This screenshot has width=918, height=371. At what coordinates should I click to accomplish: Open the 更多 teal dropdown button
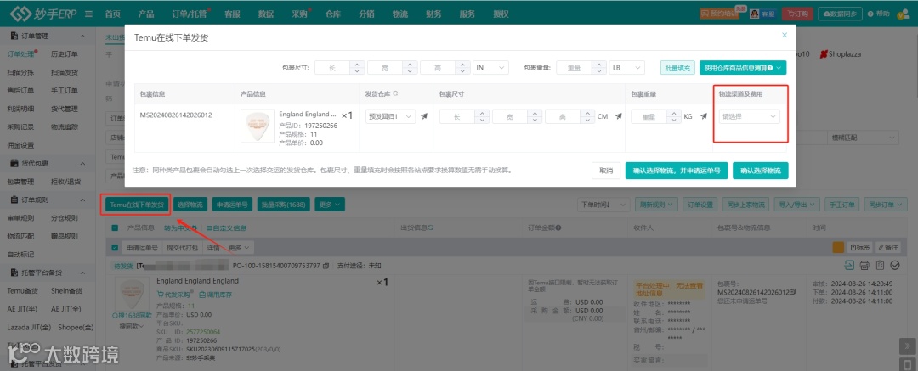330,205
